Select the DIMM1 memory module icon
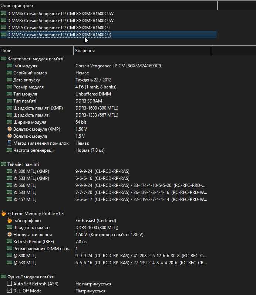 coord(3,35)
